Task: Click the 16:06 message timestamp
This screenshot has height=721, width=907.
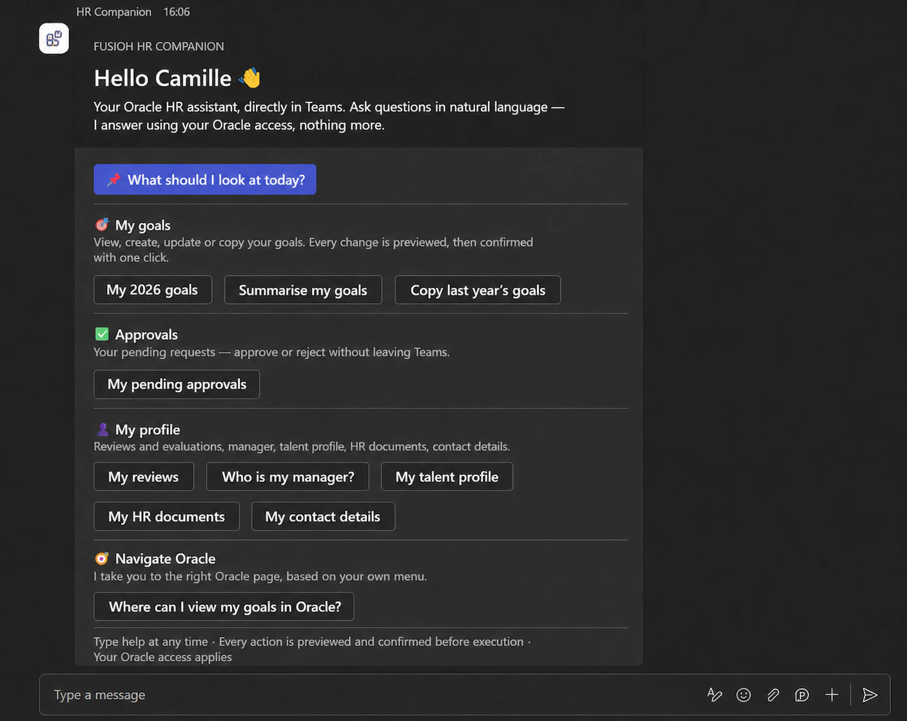Action: [177, 12]
